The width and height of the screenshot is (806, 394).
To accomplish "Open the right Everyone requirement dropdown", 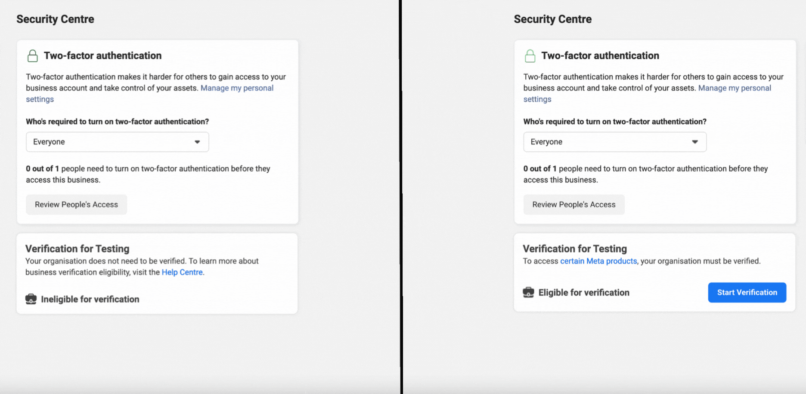I will pyautogui.click(x=614, y=142).
